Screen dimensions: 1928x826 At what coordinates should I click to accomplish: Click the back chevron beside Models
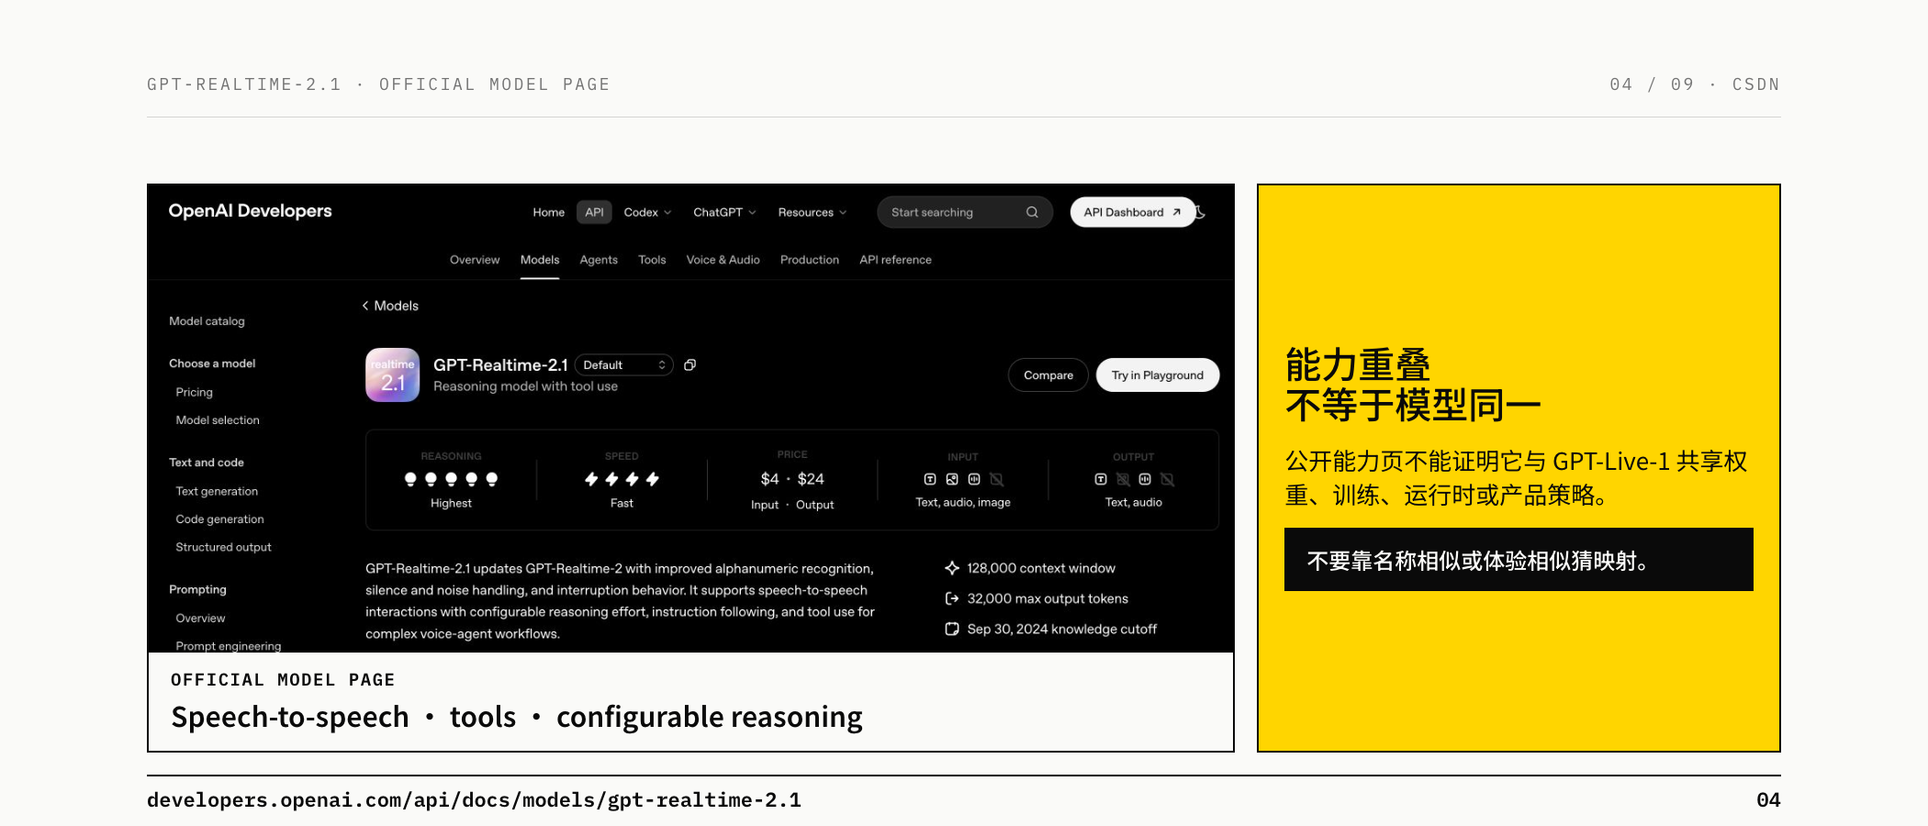click(x=365, y=306)
